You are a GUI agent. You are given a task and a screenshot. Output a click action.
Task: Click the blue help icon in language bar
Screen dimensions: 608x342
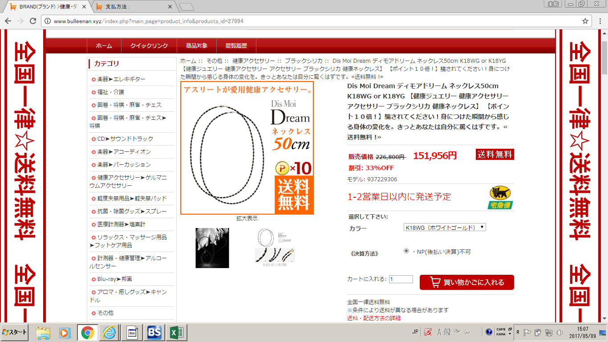point(489,332)
